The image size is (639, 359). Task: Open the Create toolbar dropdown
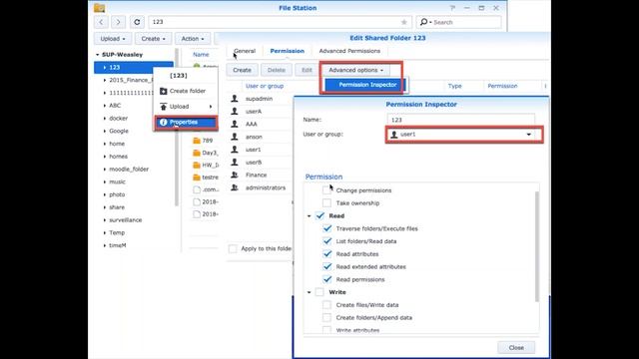click(153, 39)
